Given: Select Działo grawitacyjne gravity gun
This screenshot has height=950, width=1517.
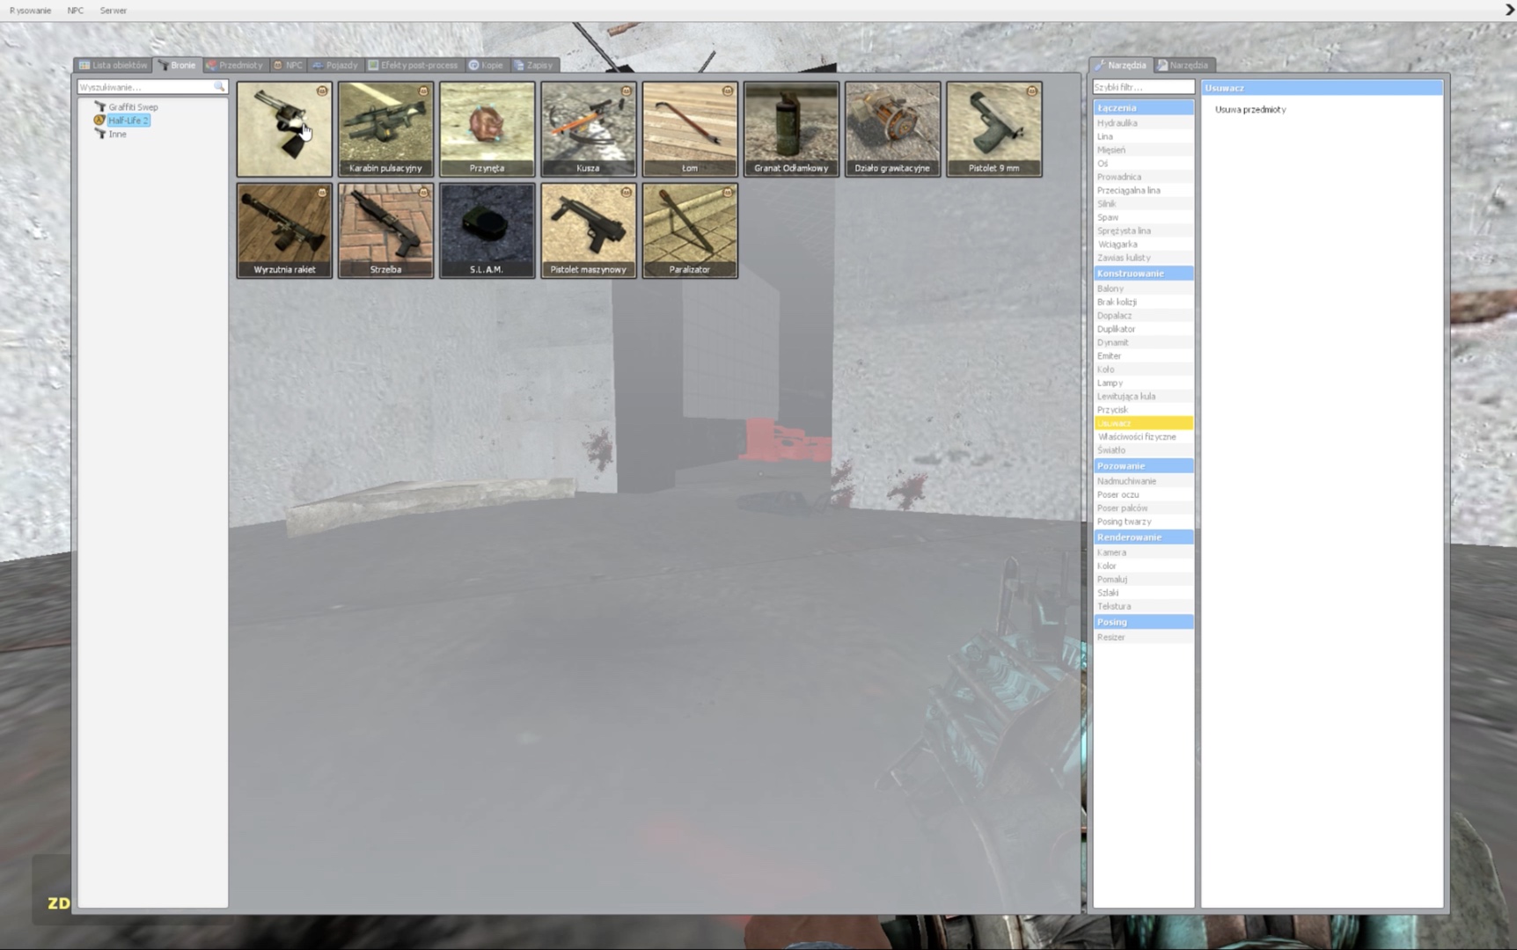Looking at the screenshot, I should tap(892, 129).
